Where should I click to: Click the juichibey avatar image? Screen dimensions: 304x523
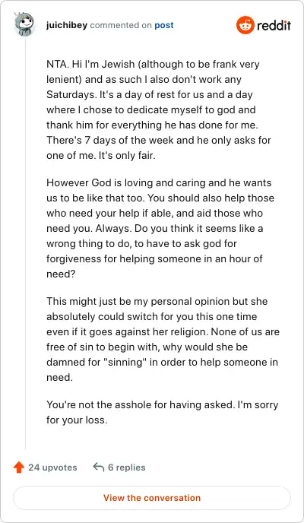click(24, 24)
